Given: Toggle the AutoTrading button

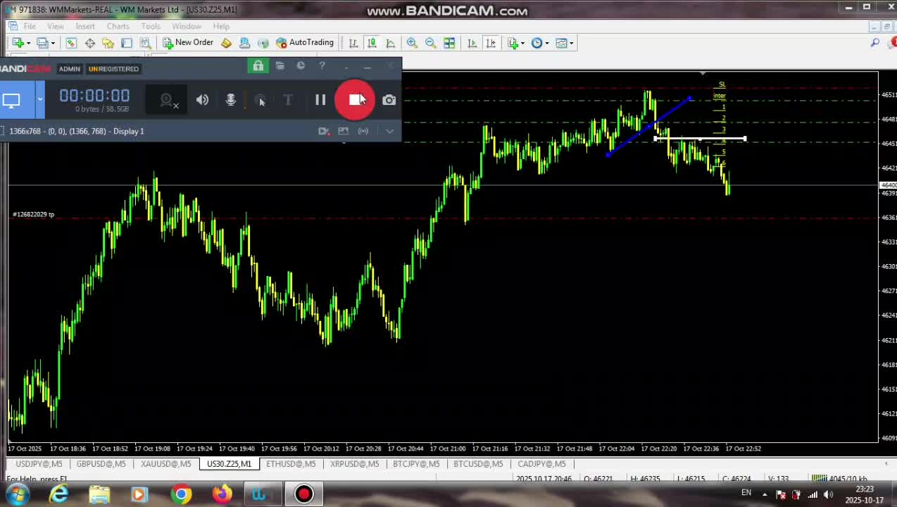Looking at the screenshot, I should (x=304, y=43).
